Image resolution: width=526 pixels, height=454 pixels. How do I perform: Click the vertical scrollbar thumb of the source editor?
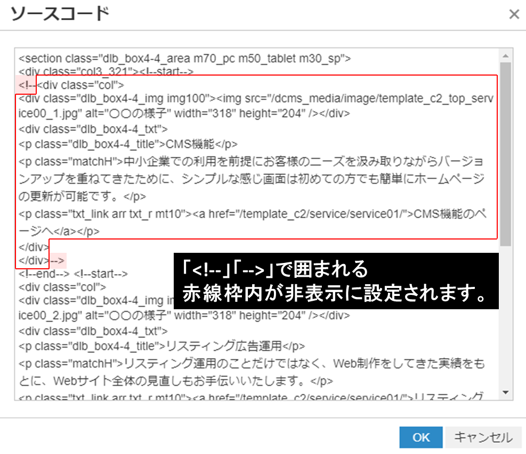pyautogui.click(x=506, y=154)
